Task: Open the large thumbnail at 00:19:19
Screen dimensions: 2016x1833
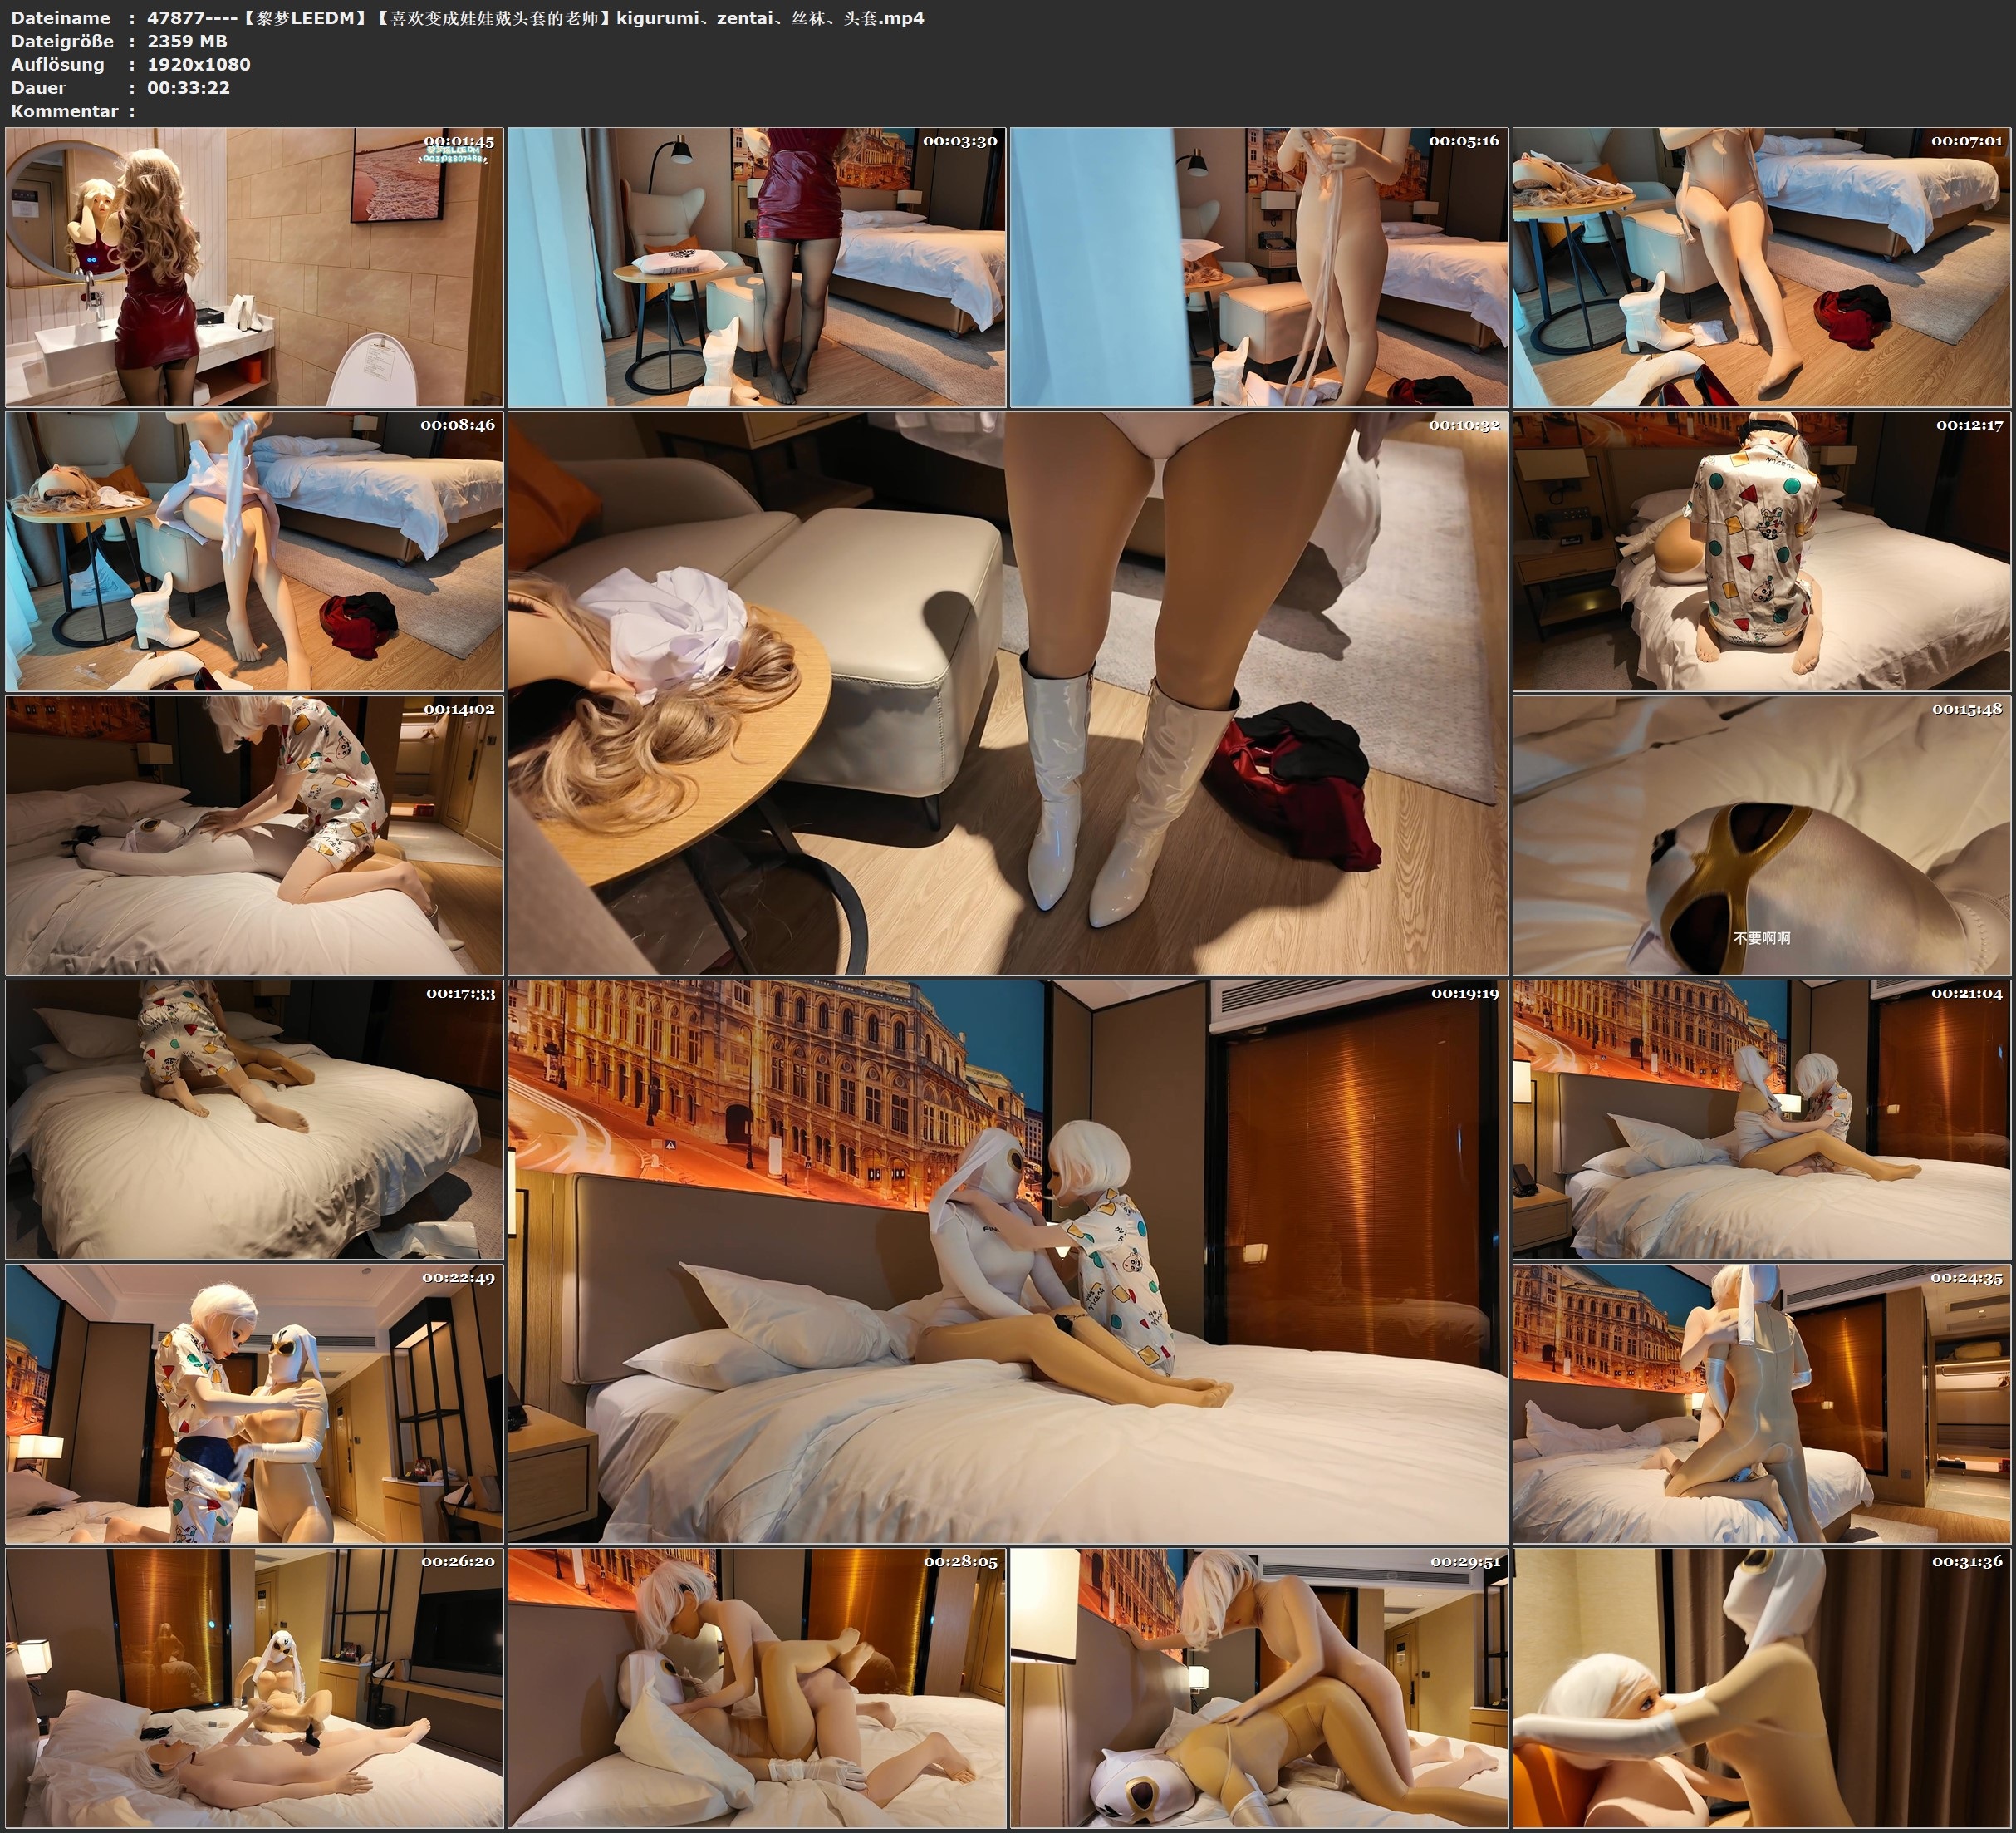Action: (1007, 1261)
